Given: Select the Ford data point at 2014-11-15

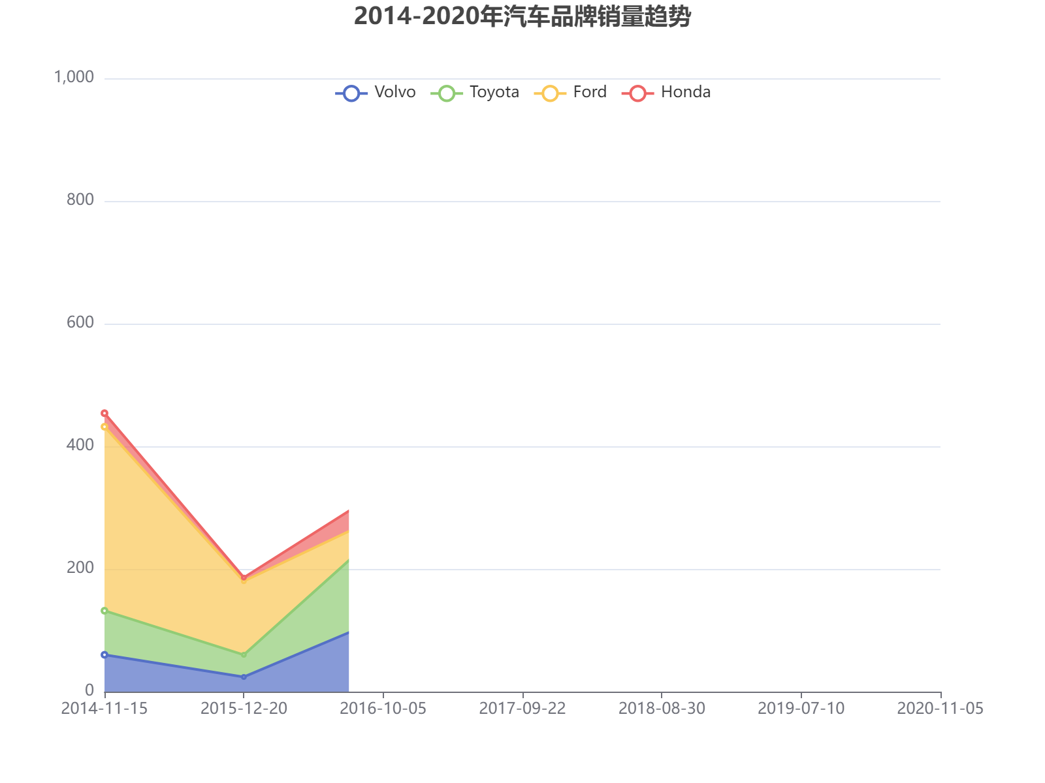Looking at the screenshot, I should (x=105, y=425).
